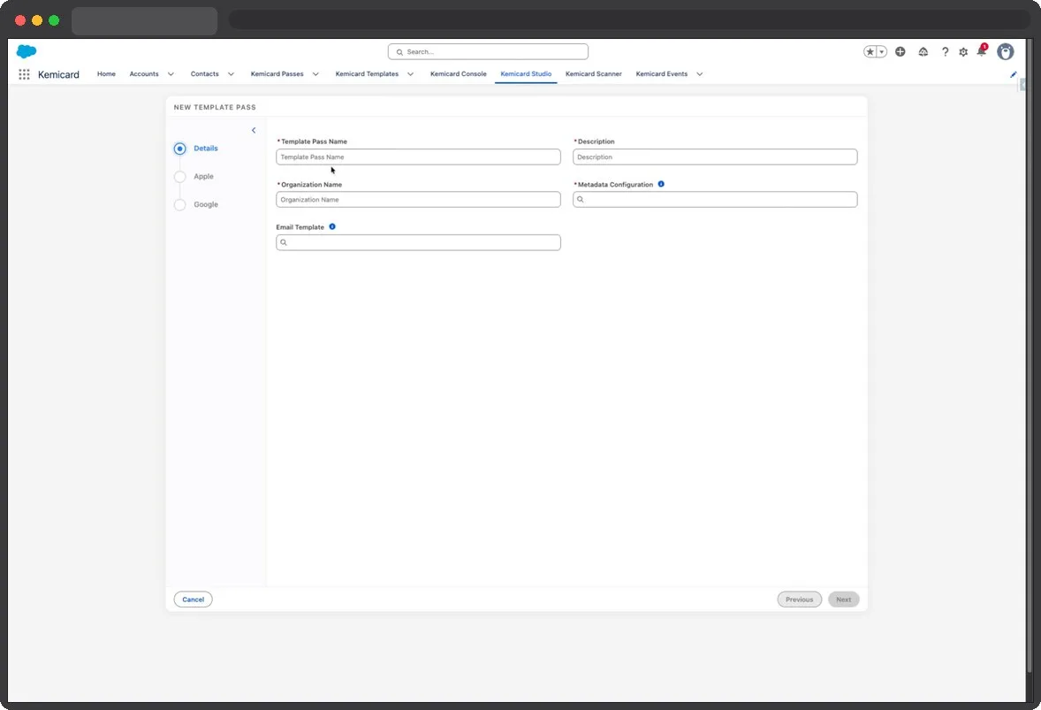Expand the Accounts tab dropdown arrow
Viewport: 1041px width, 710px height.
click(171, 74)
